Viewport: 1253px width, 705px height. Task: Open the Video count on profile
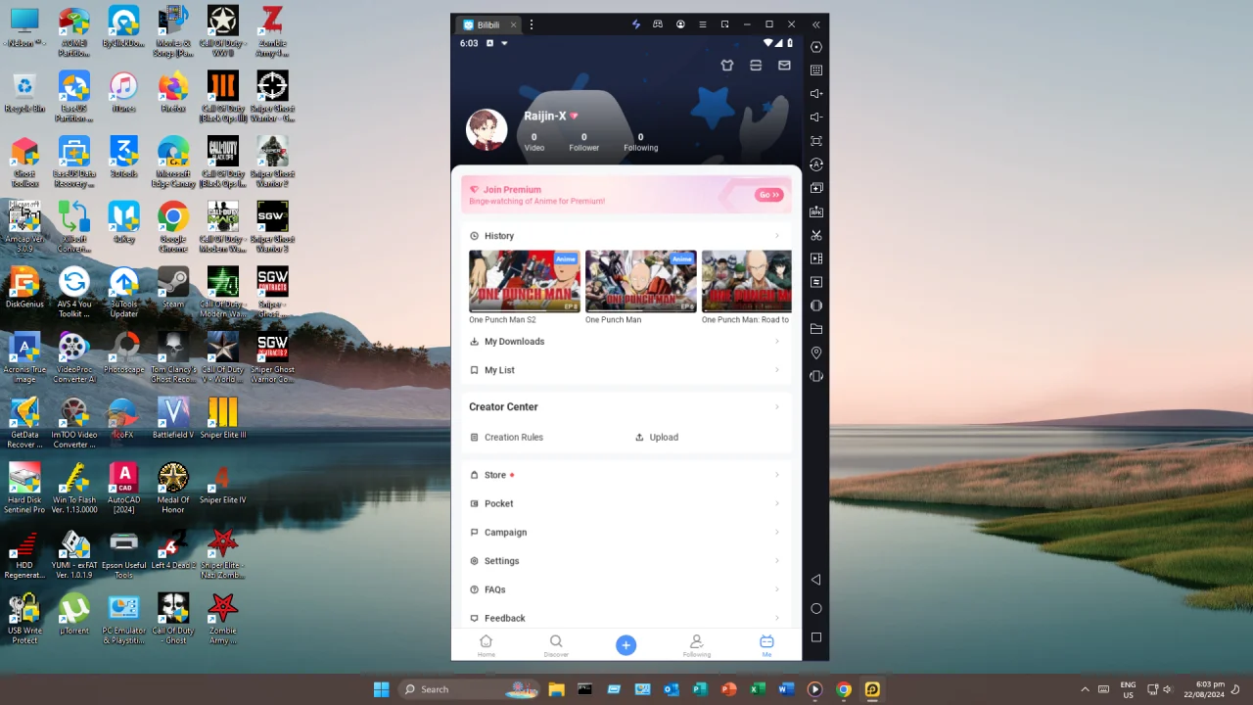click(x=534, y=143)
